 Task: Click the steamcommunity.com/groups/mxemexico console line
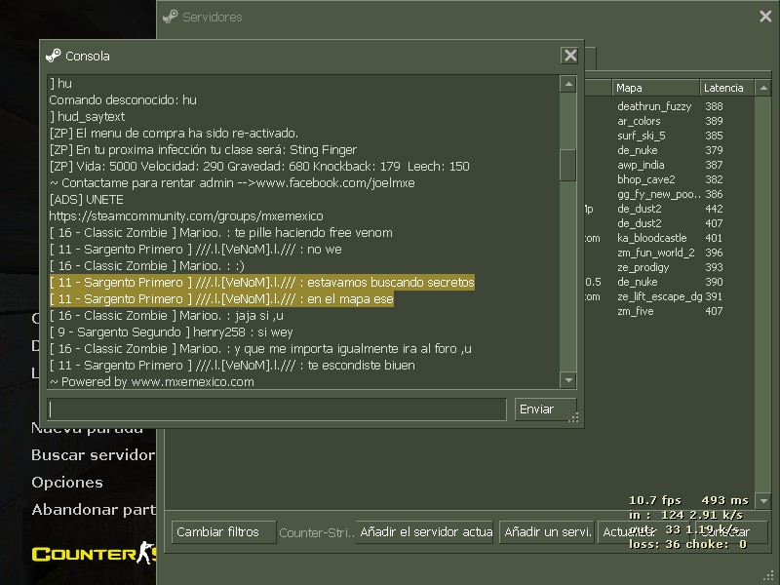pyautogui.click(x=186, y=216)
